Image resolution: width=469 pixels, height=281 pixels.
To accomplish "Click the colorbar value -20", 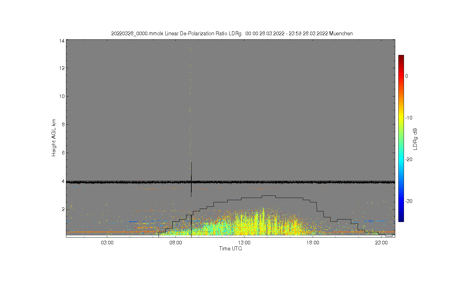I will (409, 159).
